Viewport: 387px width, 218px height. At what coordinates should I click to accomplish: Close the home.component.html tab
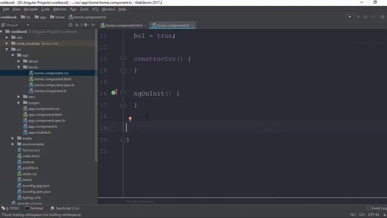tap(146, 25)
